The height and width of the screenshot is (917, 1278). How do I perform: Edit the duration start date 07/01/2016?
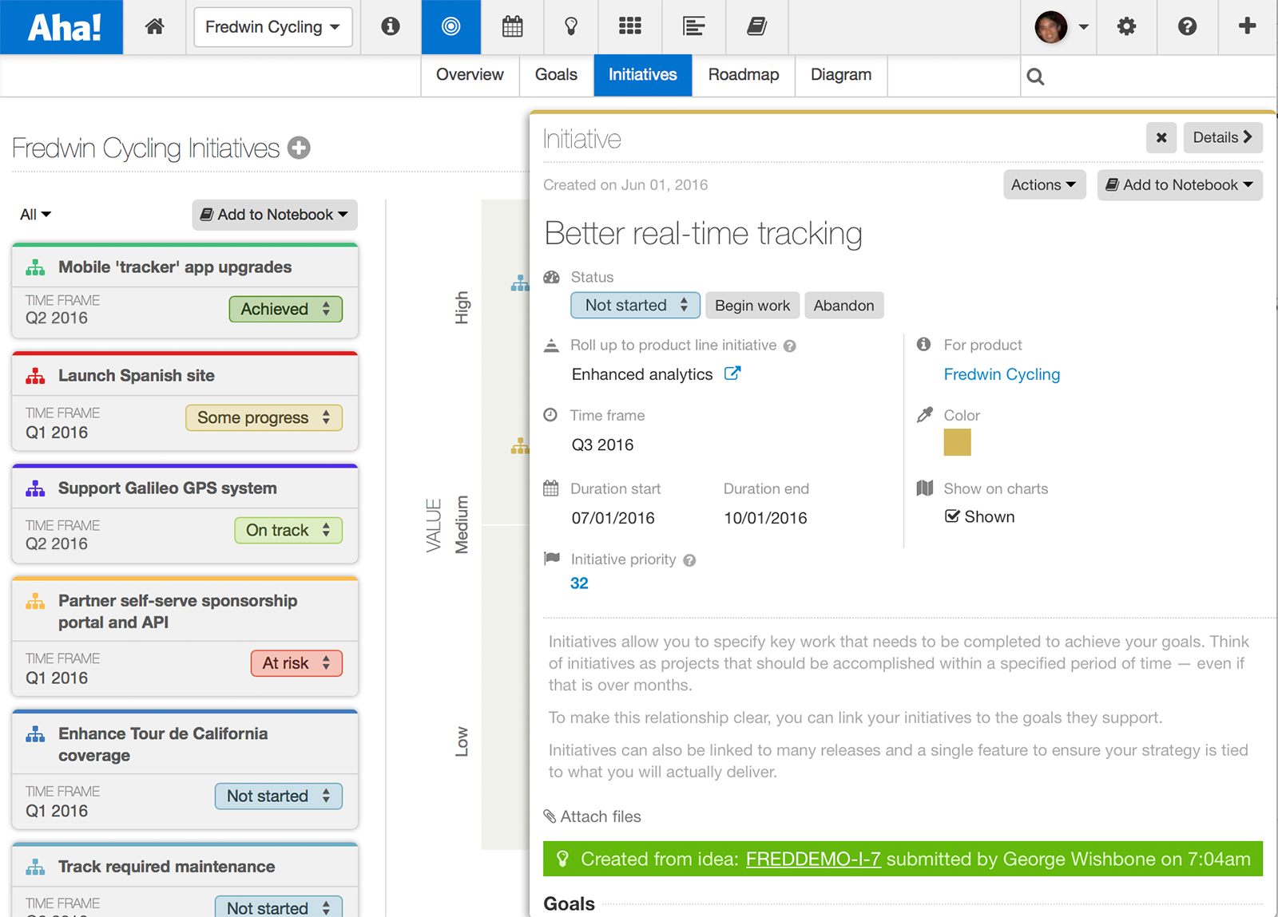[613, 518]
